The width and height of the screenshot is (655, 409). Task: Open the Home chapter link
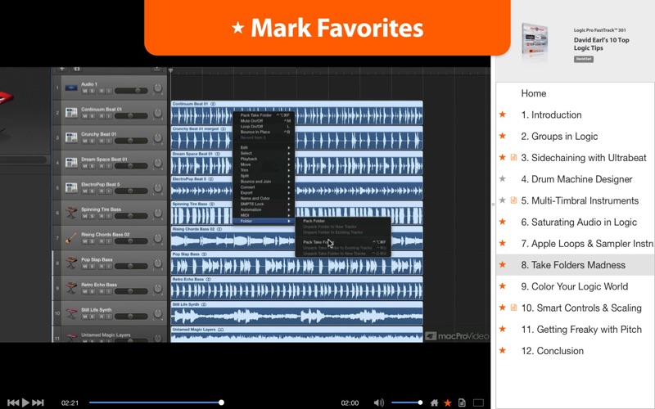tap(534, 93)
